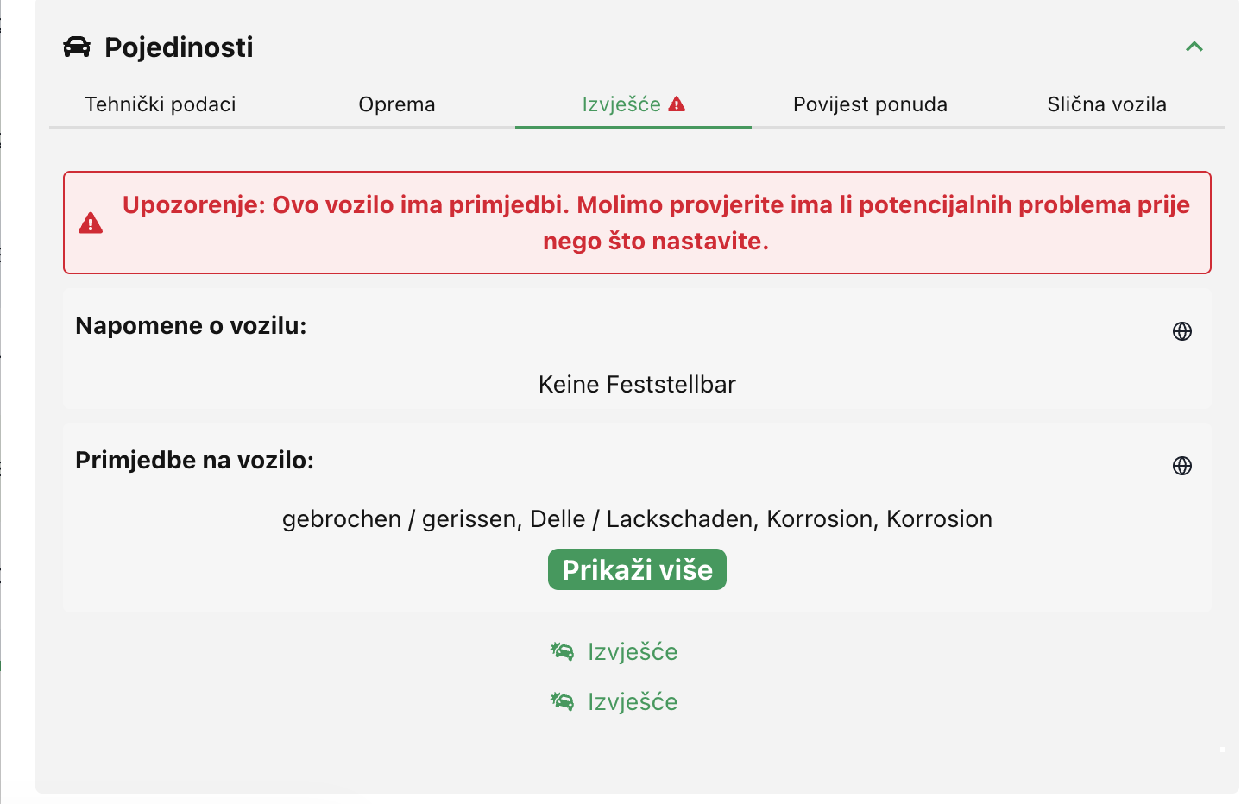Go to the Povijest ponuda tab
1260x804 pixels.
pyautogui.click(x=870, y=104)
